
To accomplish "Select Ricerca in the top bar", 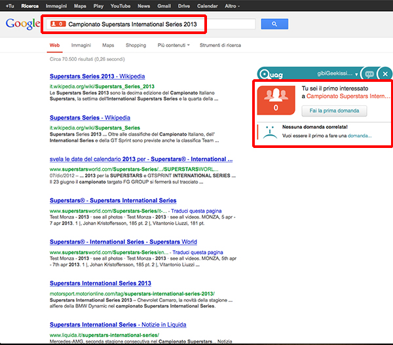I will (x=30, y=6).
